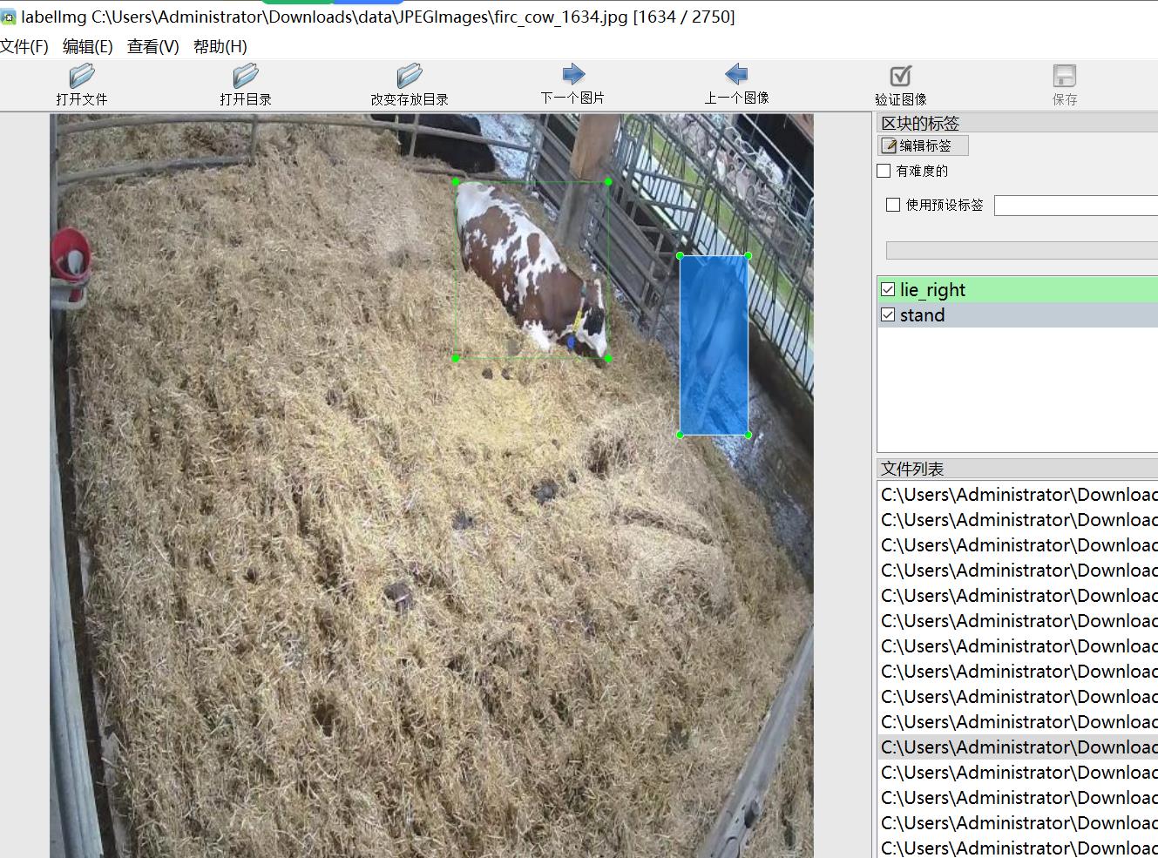Open the View menu (查看)
The width and height of the screenshot is (1158, 858).
(153, 46)
